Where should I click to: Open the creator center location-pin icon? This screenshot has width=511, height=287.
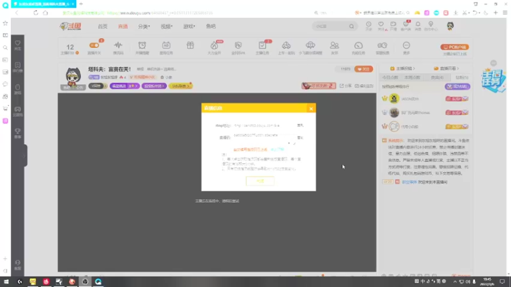tap(431, 26)
